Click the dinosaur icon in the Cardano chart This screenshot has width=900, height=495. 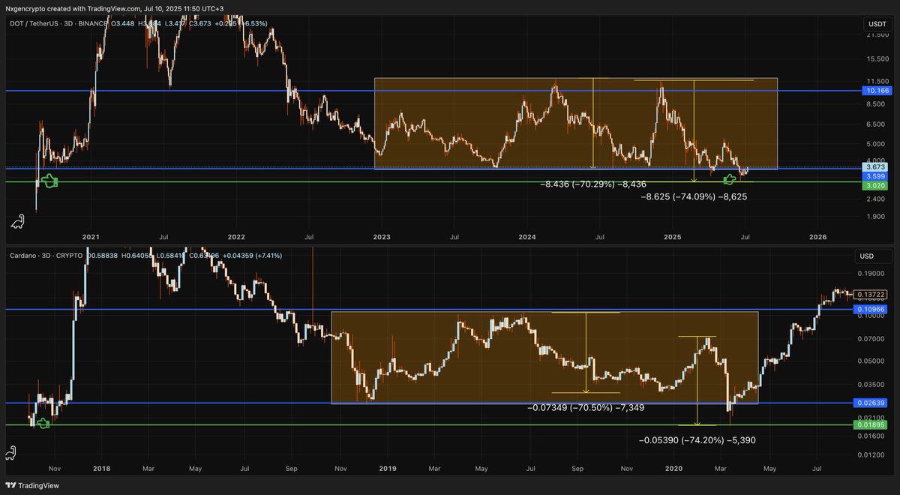(11, 453)
